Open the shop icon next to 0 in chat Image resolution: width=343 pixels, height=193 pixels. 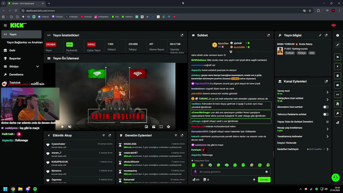point(205,180)
